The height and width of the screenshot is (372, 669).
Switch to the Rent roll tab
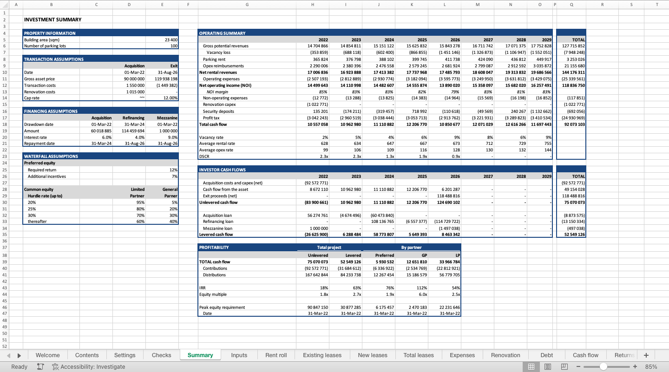click(276, 355)
